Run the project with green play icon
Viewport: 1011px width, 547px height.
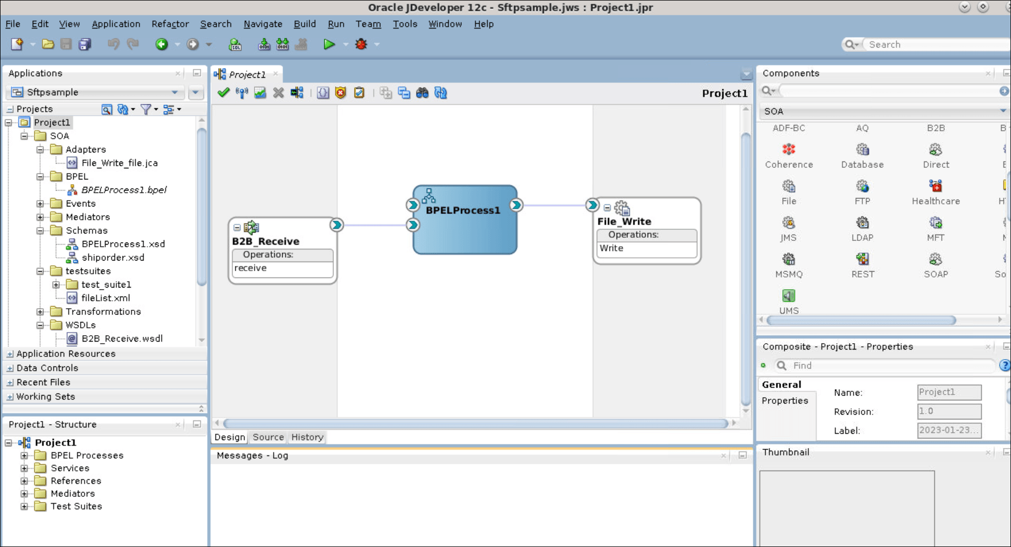pos(329,44)
